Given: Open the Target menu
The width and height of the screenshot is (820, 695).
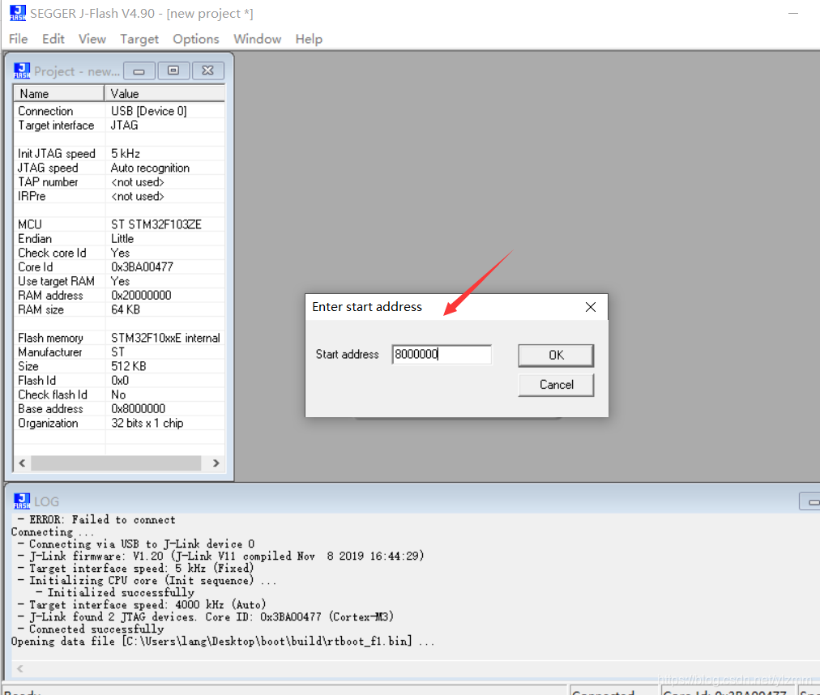Looking at the screenshot, I should [x=139, y=39].
